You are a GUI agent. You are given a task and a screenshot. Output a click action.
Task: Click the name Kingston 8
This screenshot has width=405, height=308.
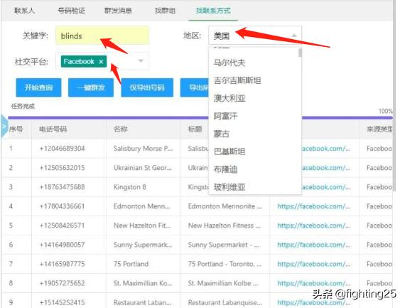129,187
